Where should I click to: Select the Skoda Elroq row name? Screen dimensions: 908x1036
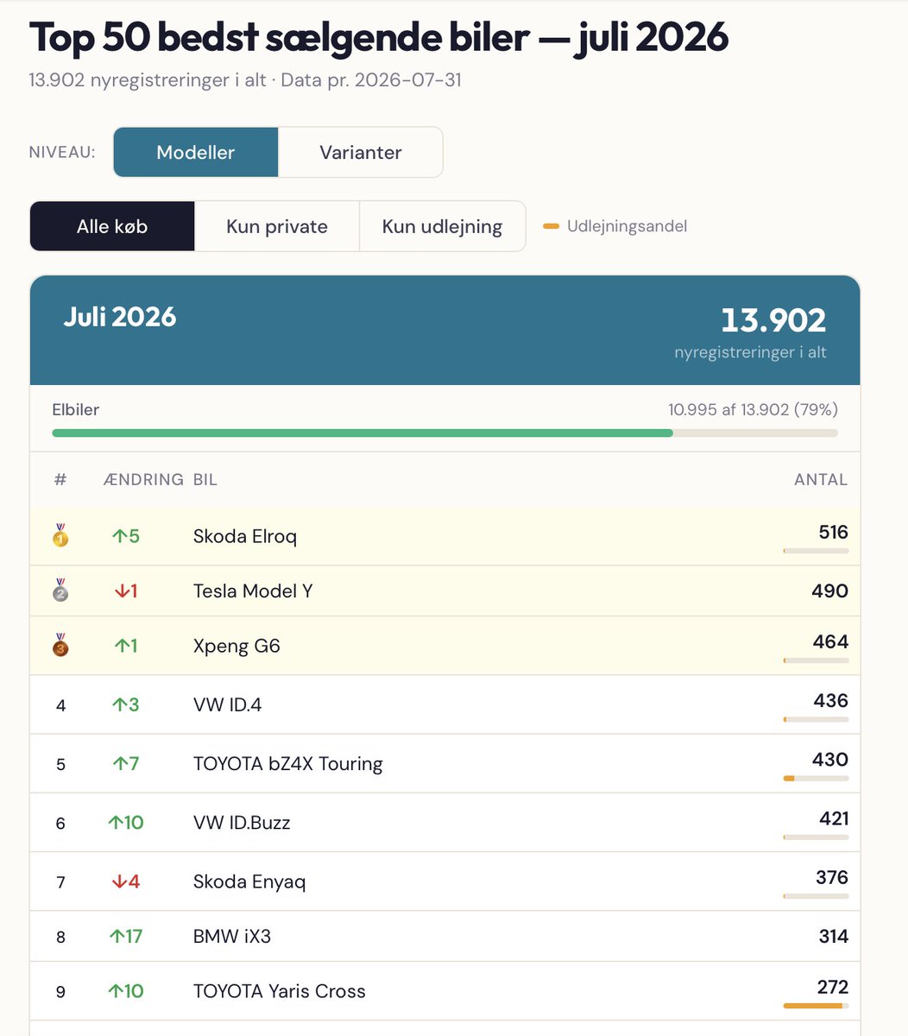point(245,536)
